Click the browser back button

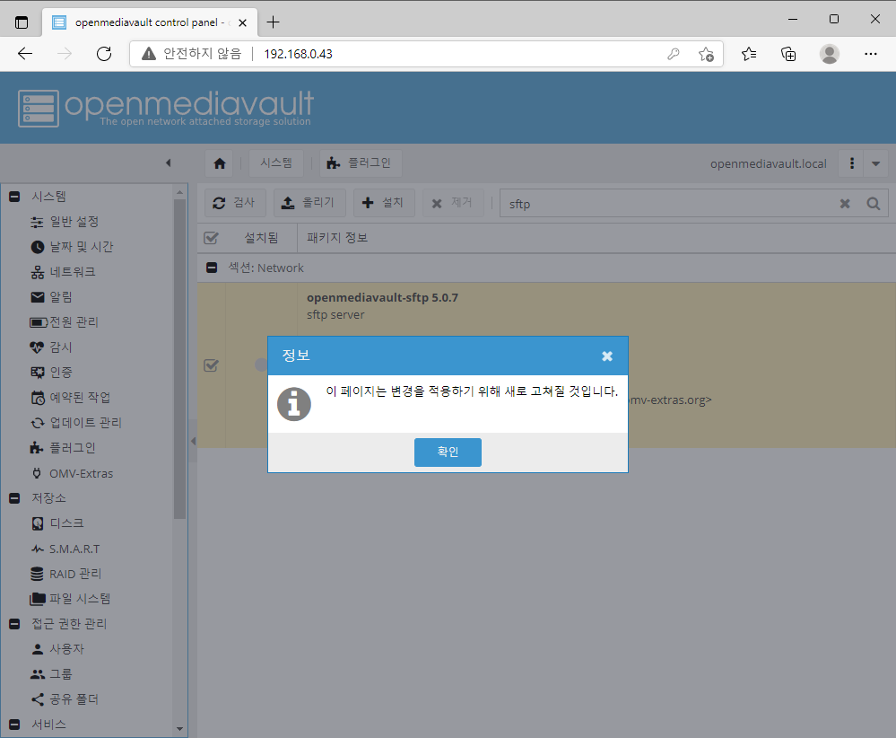point(25,54)
